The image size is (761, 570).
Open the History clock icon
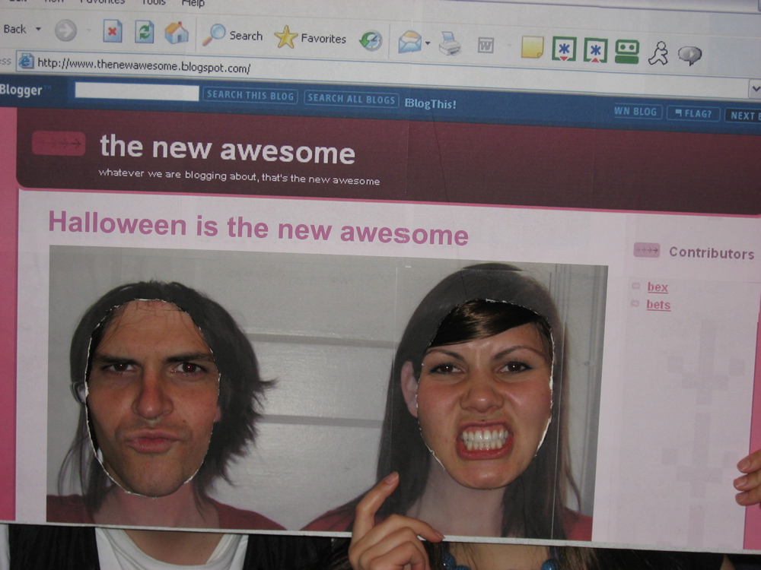371,41
